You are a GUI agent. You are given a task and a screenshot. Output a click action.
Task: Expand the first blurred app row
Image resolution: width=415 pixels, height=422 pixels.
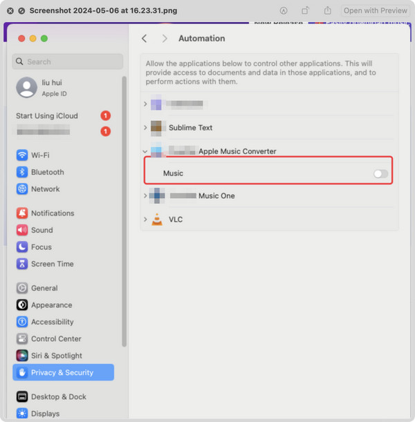tap(145, 104)
